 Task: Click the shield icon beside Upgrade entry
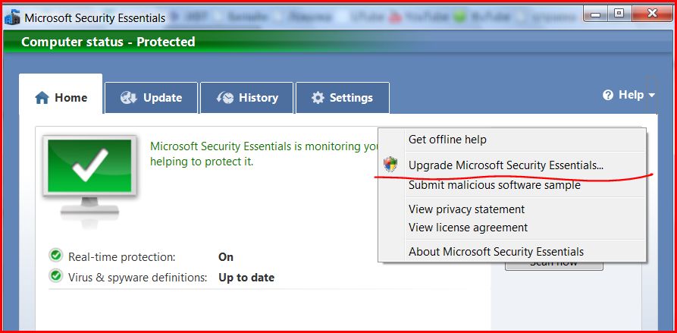(x=390, y=165)
